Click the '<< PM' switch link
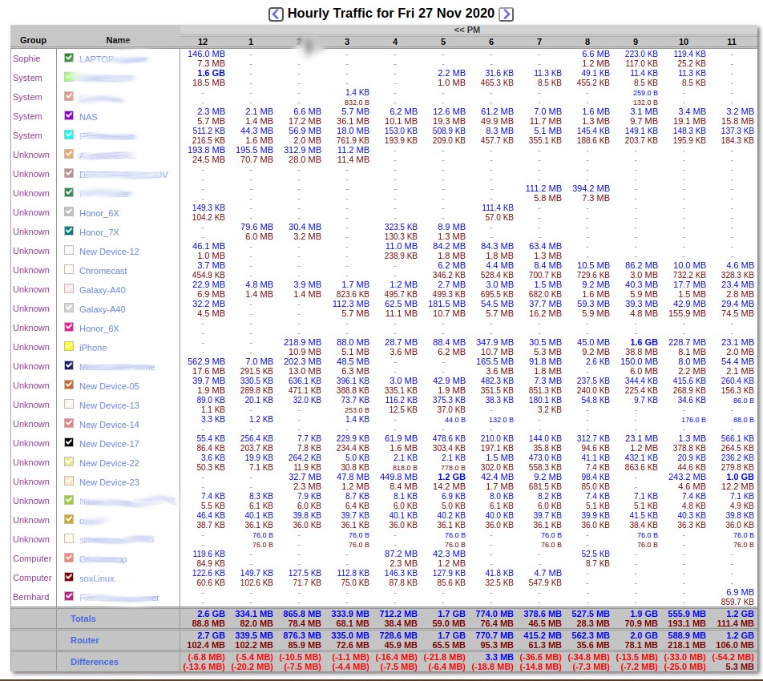The width and height of the screenshot is (763, 681). coord(466,30)
